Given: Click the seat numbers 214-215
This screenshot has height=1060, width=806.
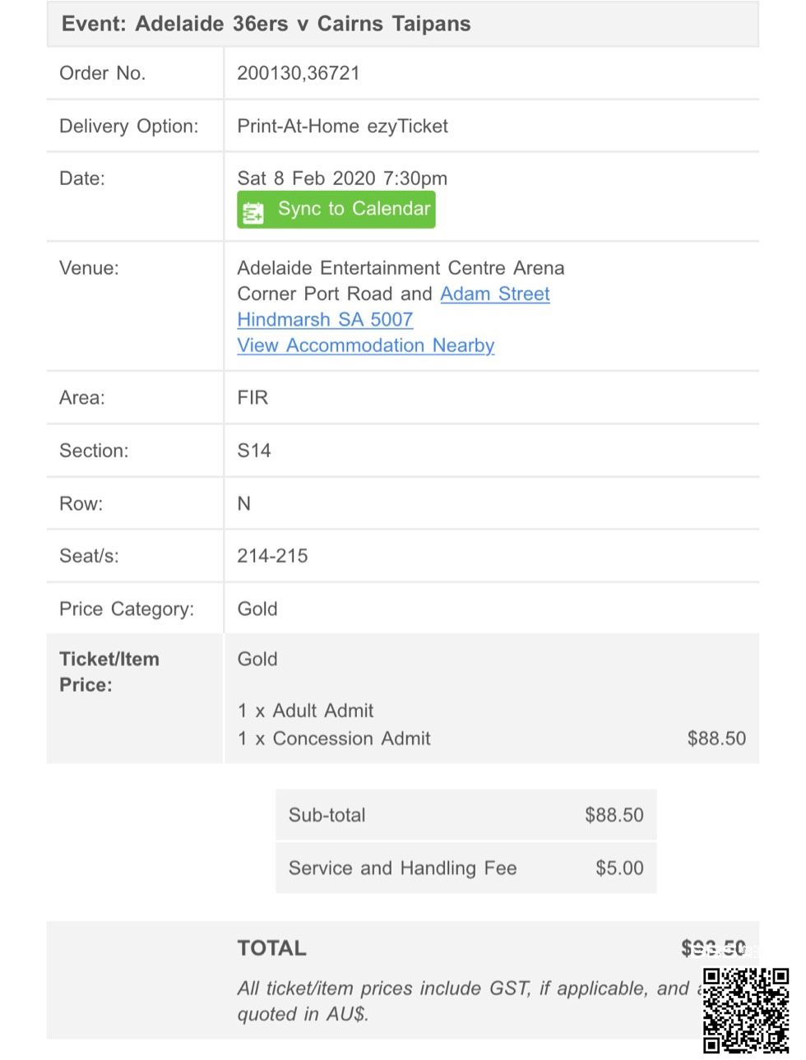Looking at the screenshot, I should [272, 556].
